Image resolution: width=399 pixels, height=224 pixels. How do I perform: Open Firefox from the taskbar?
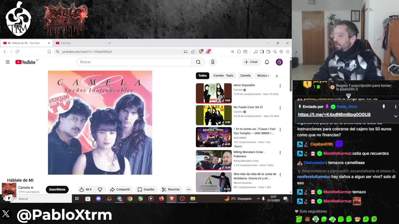(x=161, y=198)
